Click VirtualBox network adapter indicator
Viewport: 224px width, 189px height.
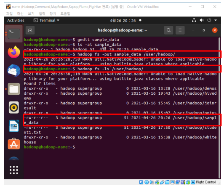157,182
